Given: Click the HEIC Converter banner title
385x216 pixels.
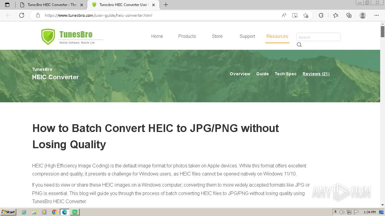Looking at the screenshot, I should tap(55, 77).
